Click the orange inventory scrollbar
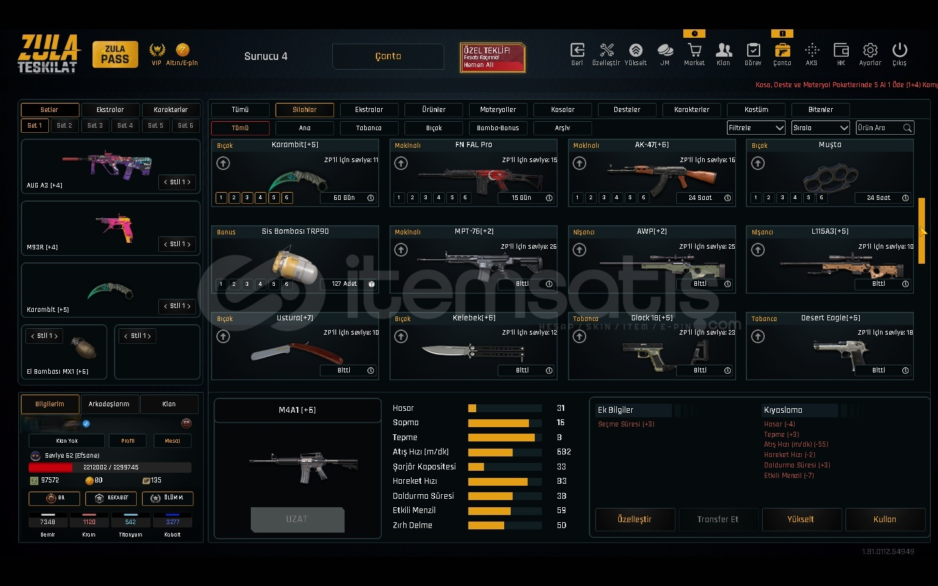The width and height of the screenshot is (938, 586). tap(921, 230)
